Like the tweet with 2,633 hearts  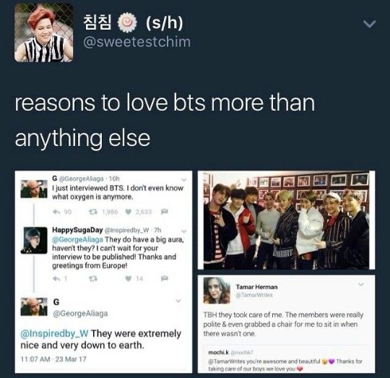(x=129, y=212)
